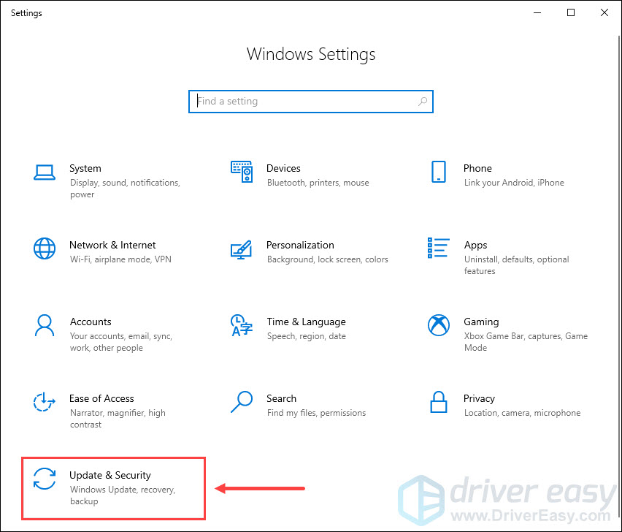Click the Ease of Access icon
622x532 pixels.
pos(45,402)
